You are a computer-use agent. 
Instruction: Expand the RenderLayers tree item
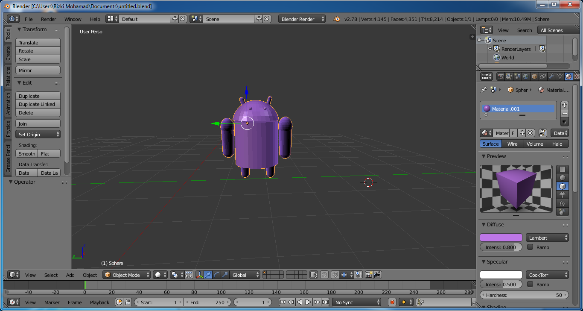[490, 49]
